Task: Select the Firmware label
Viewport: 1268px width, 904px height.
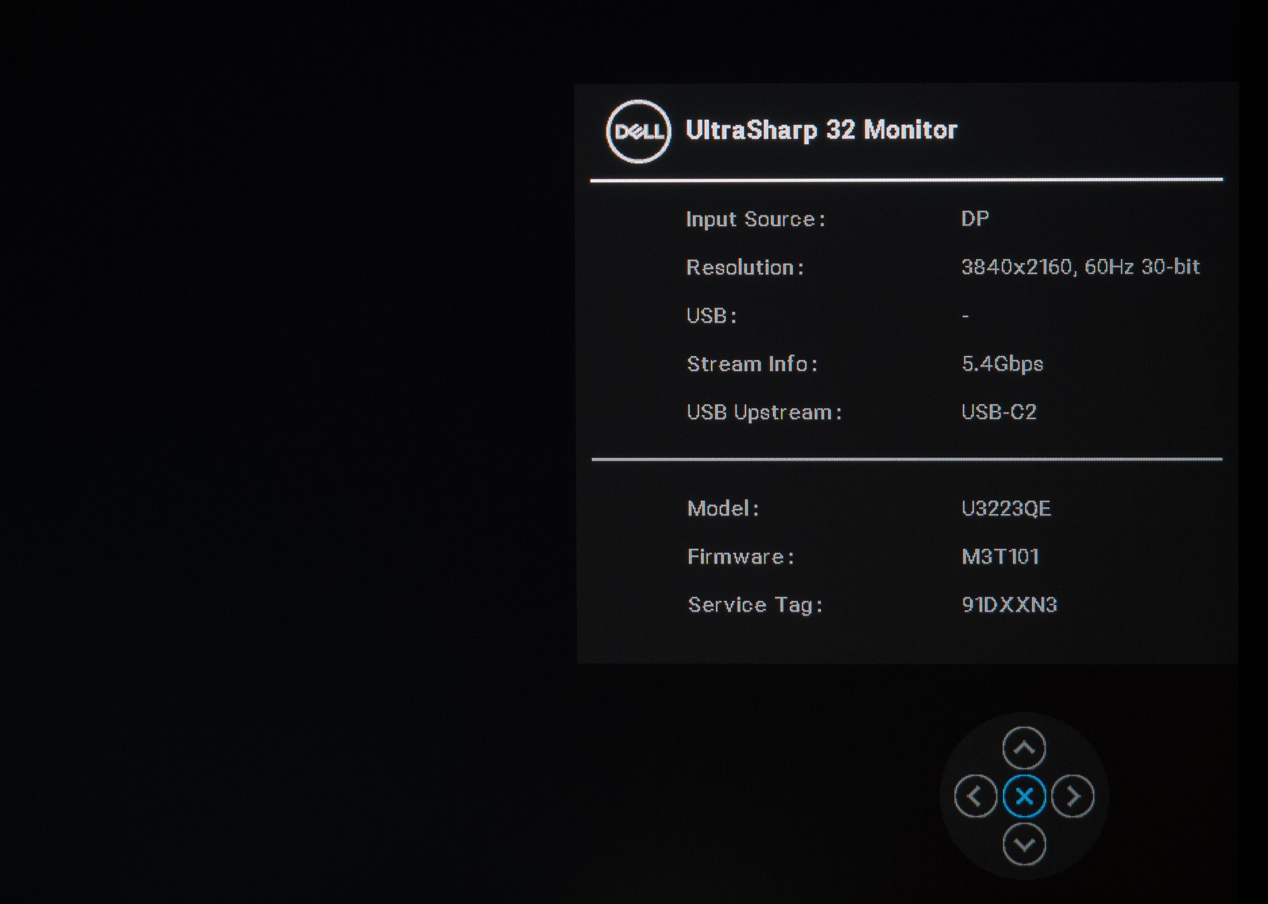Action: (x=740, y=557)
